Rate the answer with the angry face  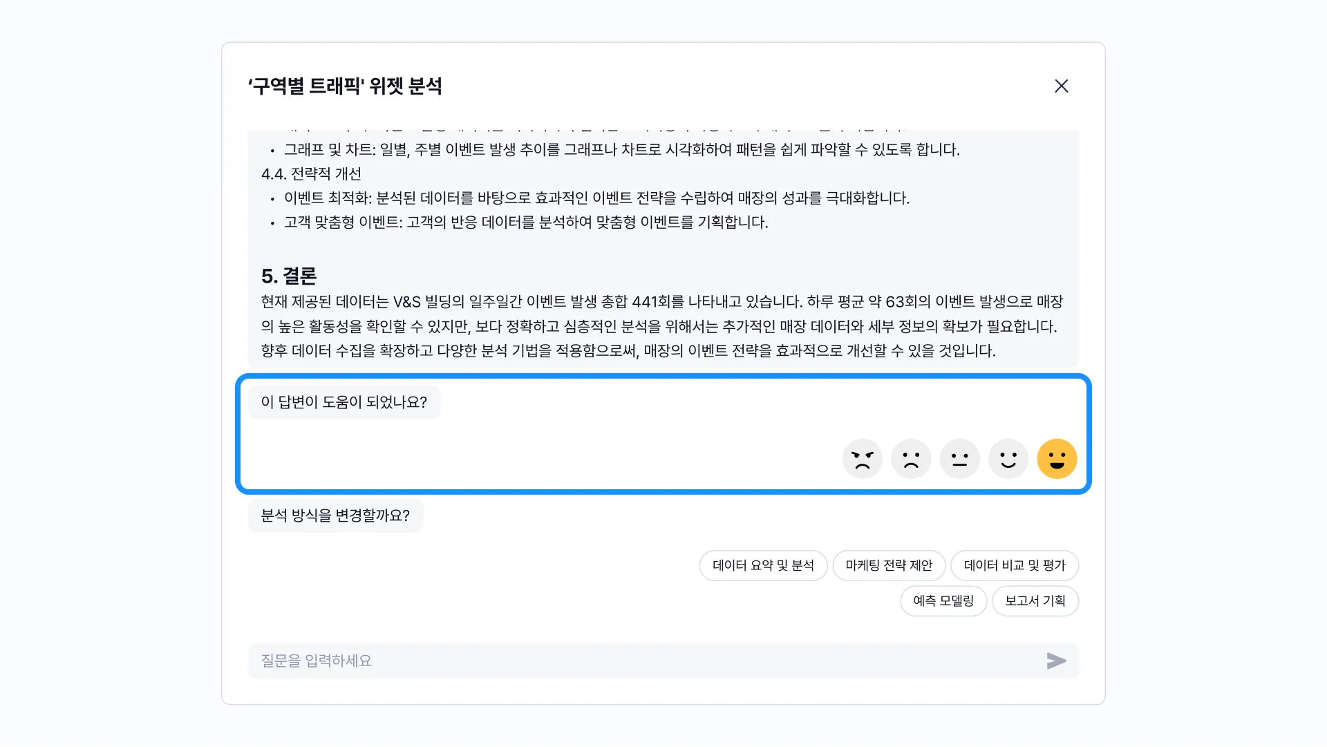[x=862, y=459]
